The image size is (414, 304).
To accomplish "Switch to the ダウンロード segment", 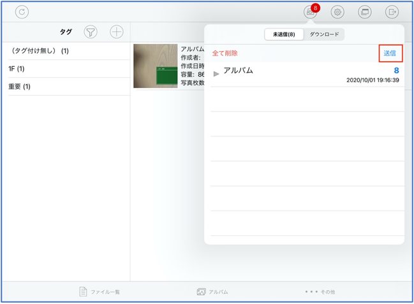I will pyautogui.click(x=324, y=34).
